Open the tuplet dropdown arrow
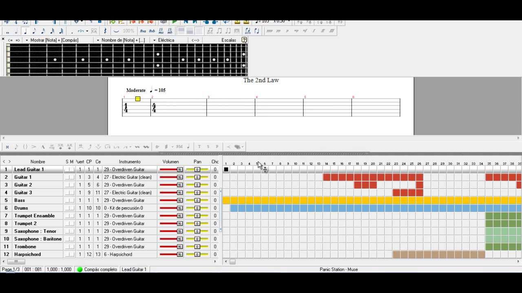This screenshot has height=293, width=522. (x=87, y=31)
